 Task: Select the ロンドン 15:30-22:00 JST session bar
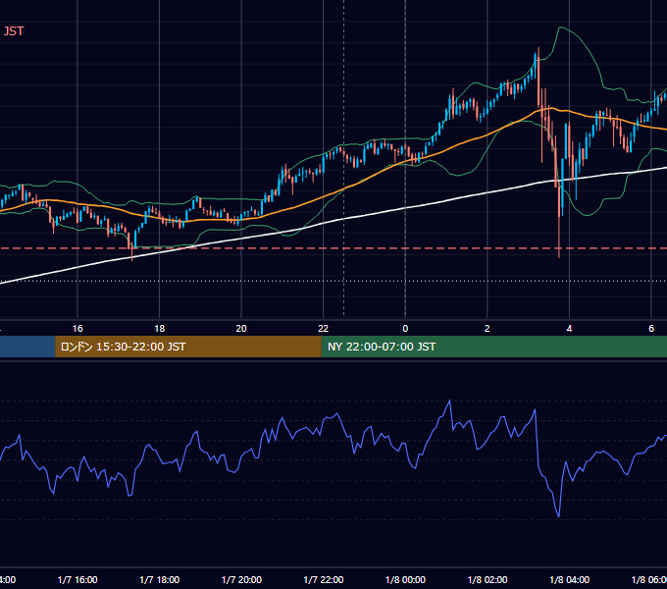pyautogui.click(x=188, y=347)
